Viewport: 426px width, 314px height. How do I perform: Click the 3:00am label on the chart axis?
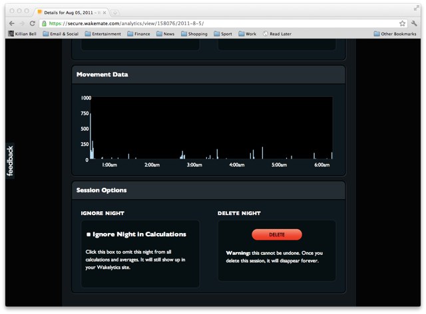(x=194, y=165)
